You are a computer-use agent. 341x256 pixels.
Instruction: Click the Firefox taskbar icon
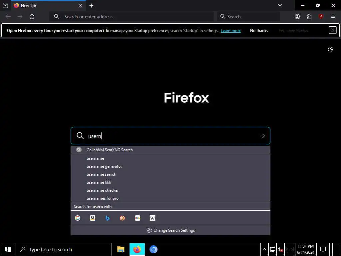137,249
